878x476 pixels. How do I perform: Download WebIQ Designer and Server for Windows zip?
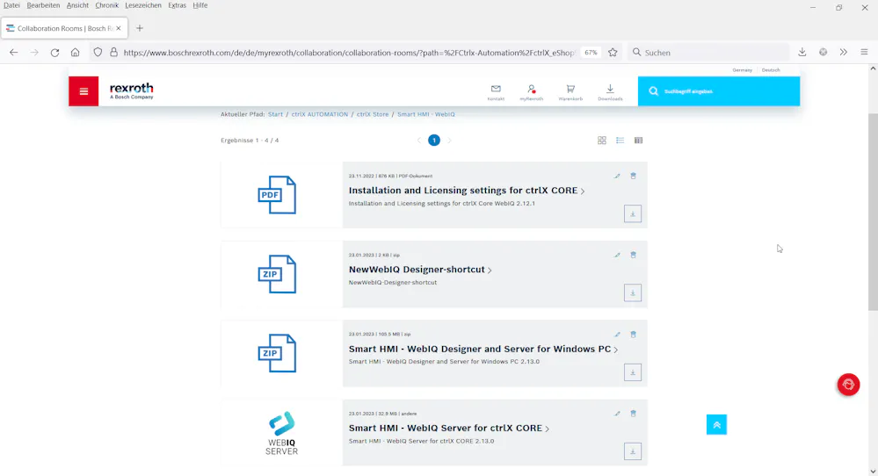point(633,372)
